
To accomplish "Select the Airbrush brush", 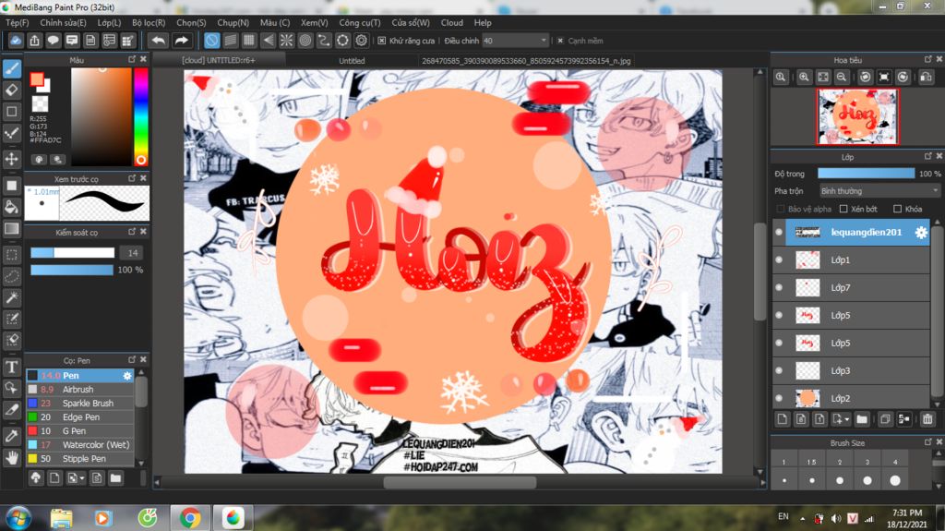I will (x=79, y=389).
